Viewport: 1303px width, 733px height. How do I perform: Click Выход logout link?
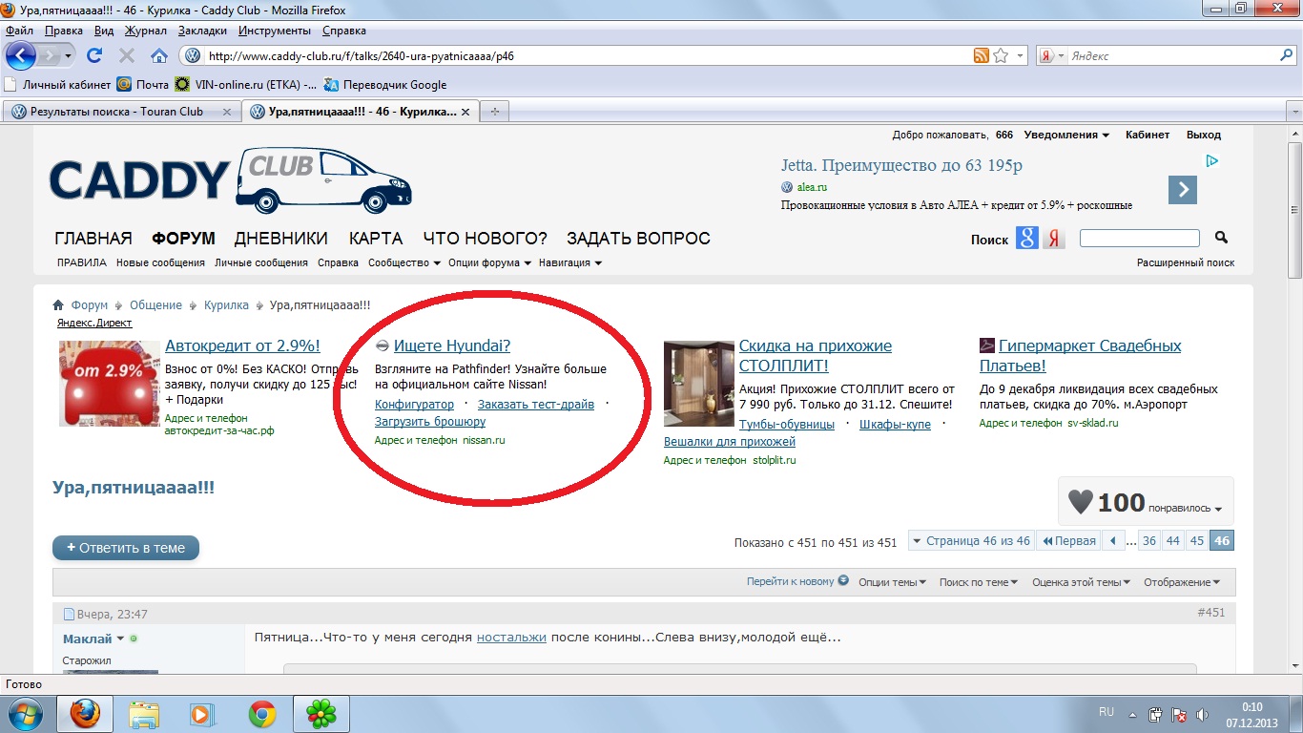pyautogui.click(x=1203, y=135)
